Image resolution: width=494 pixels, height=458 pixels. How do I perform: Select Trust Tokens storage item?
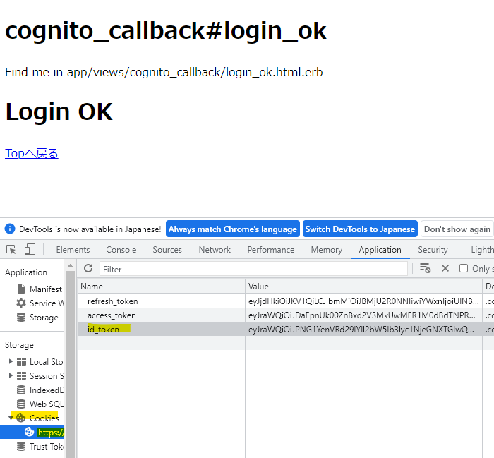pyautogui.click(x=40, y=446)
